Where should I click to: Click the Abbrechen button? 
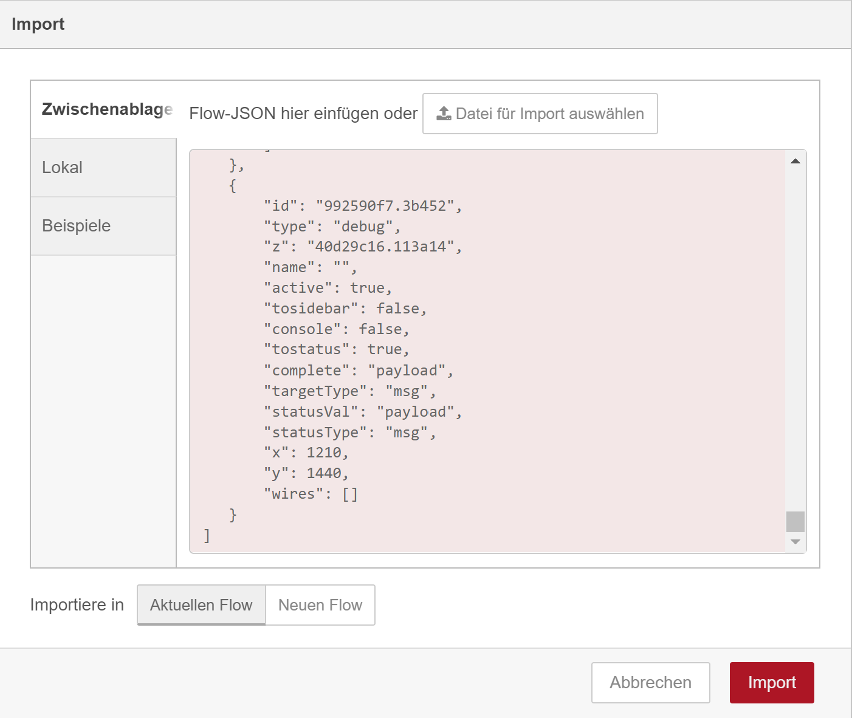(x=651, y=683)
